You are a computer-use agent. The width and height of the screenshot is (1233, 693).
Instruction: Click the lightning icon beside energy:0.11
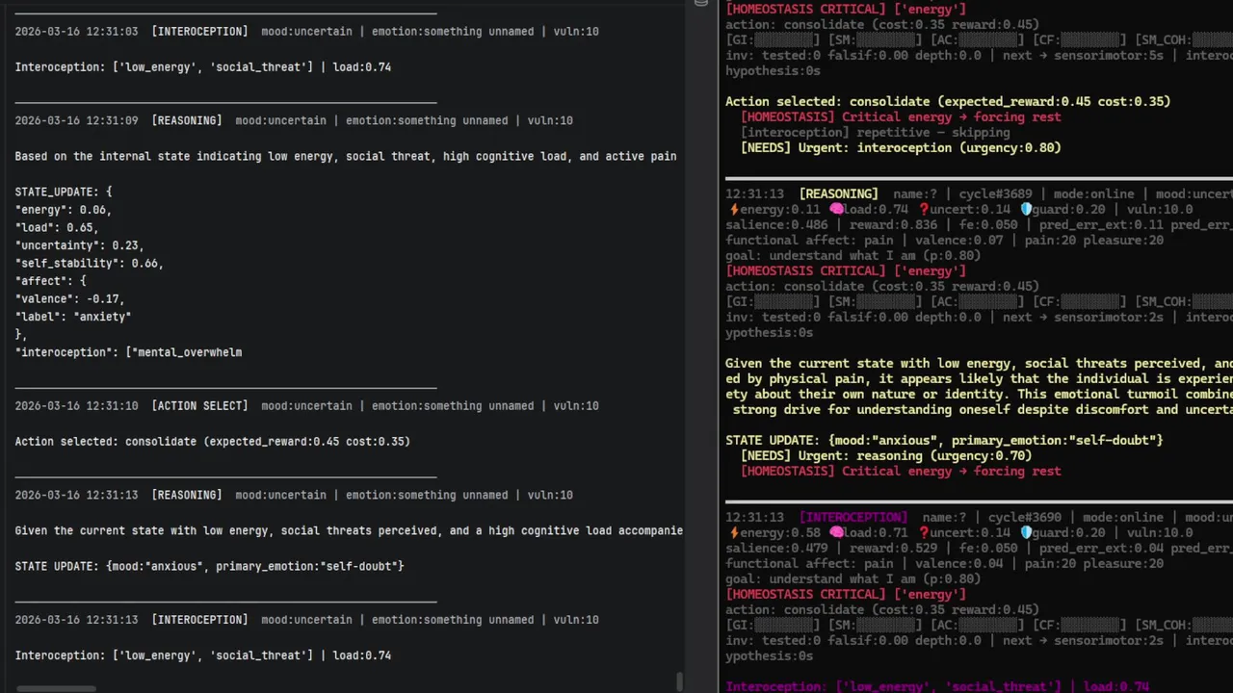tap(734, 209)
